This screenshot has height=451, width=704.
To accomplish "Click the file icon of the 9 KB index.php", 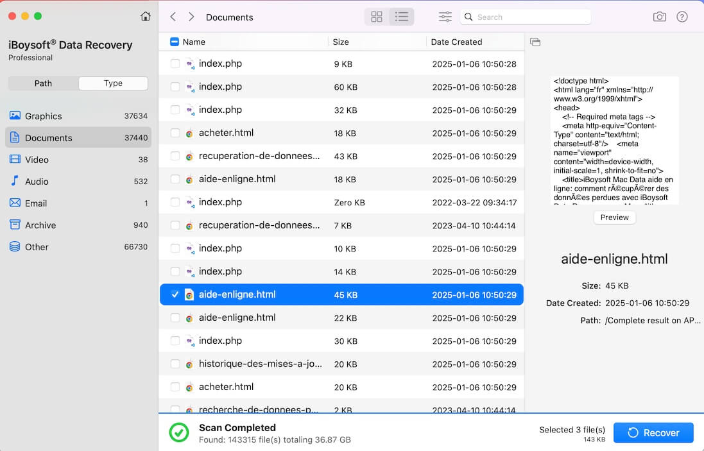I will tap(190, 64).
